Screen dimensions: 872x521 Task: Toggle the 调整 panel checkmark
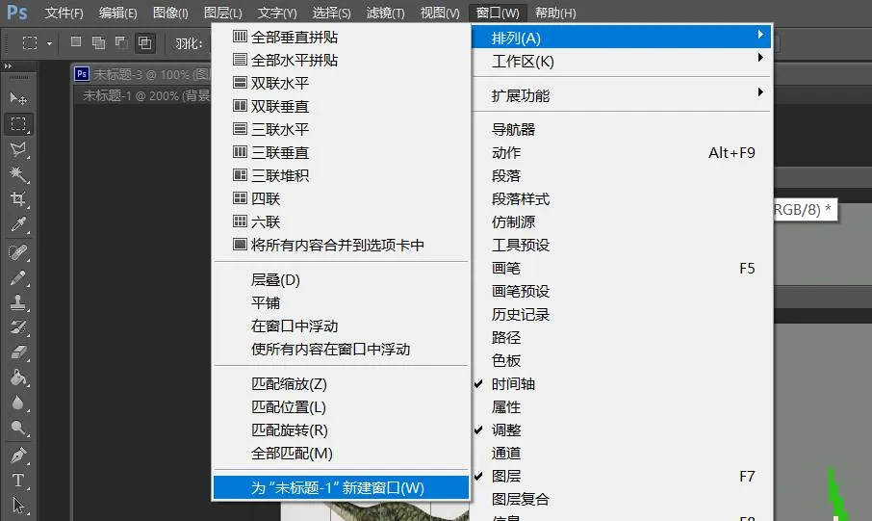478,430
